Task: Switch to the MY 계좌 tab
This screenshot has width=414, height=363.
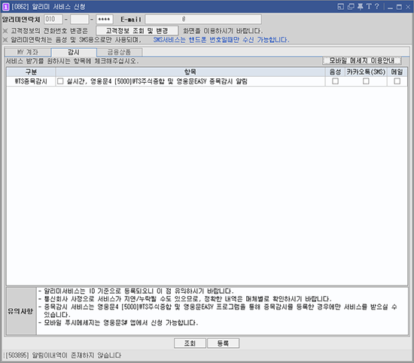Action: (27, 52)
